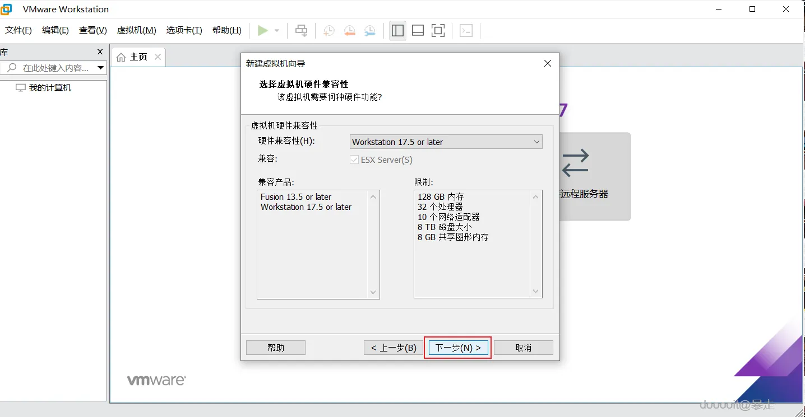Image resolution: width=805 pixels, height=417 pixels.
Task: Toggle the library sidebar view icon
Action: (x=398, y=30)
